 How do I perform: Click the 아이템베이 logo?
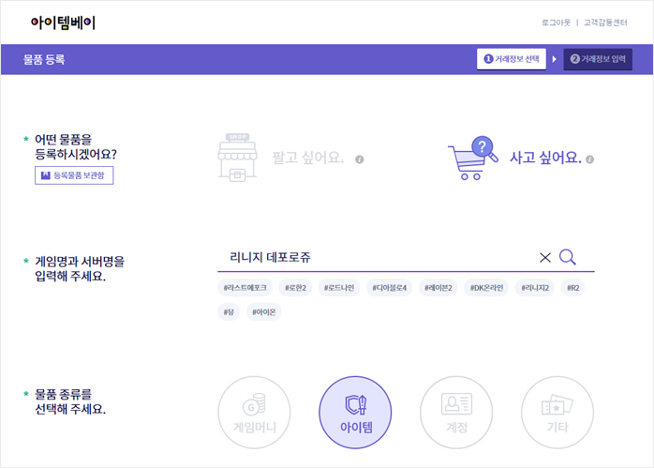[x=63, y=23]
